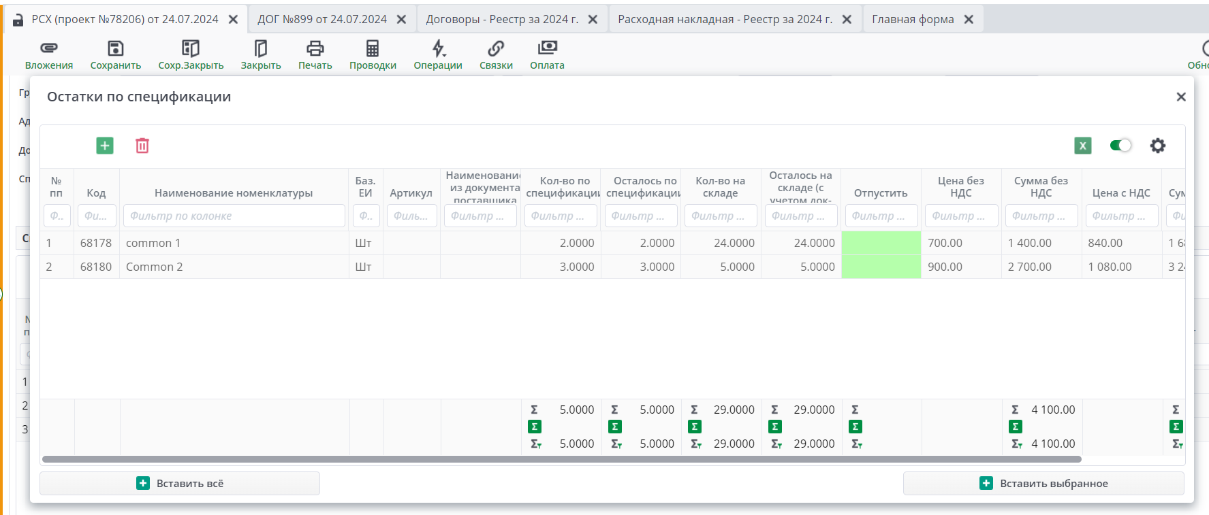Switch to Главная форма tab
The height and width of the screenshot is (515, 1209).
click(x=913, y=19)
